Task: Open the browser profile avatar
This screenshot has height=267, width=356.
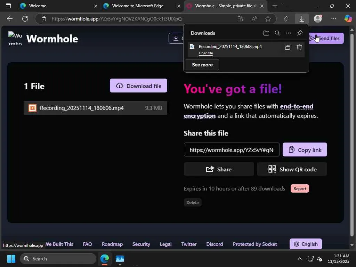Action: (x=318, y=19)
